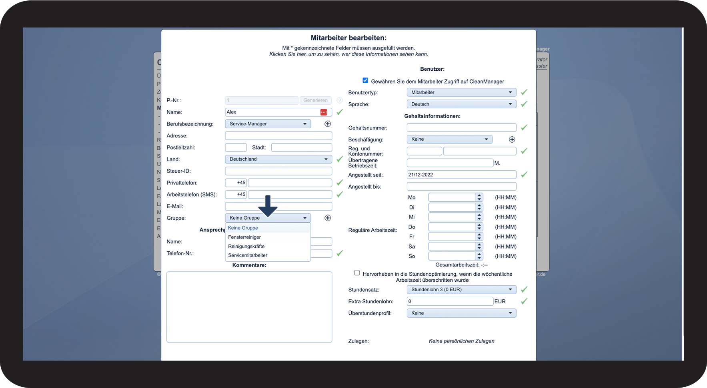Select Keine Gruppe in the group list
The width and height of the screenshot is (707, 388).
(268, 228)
